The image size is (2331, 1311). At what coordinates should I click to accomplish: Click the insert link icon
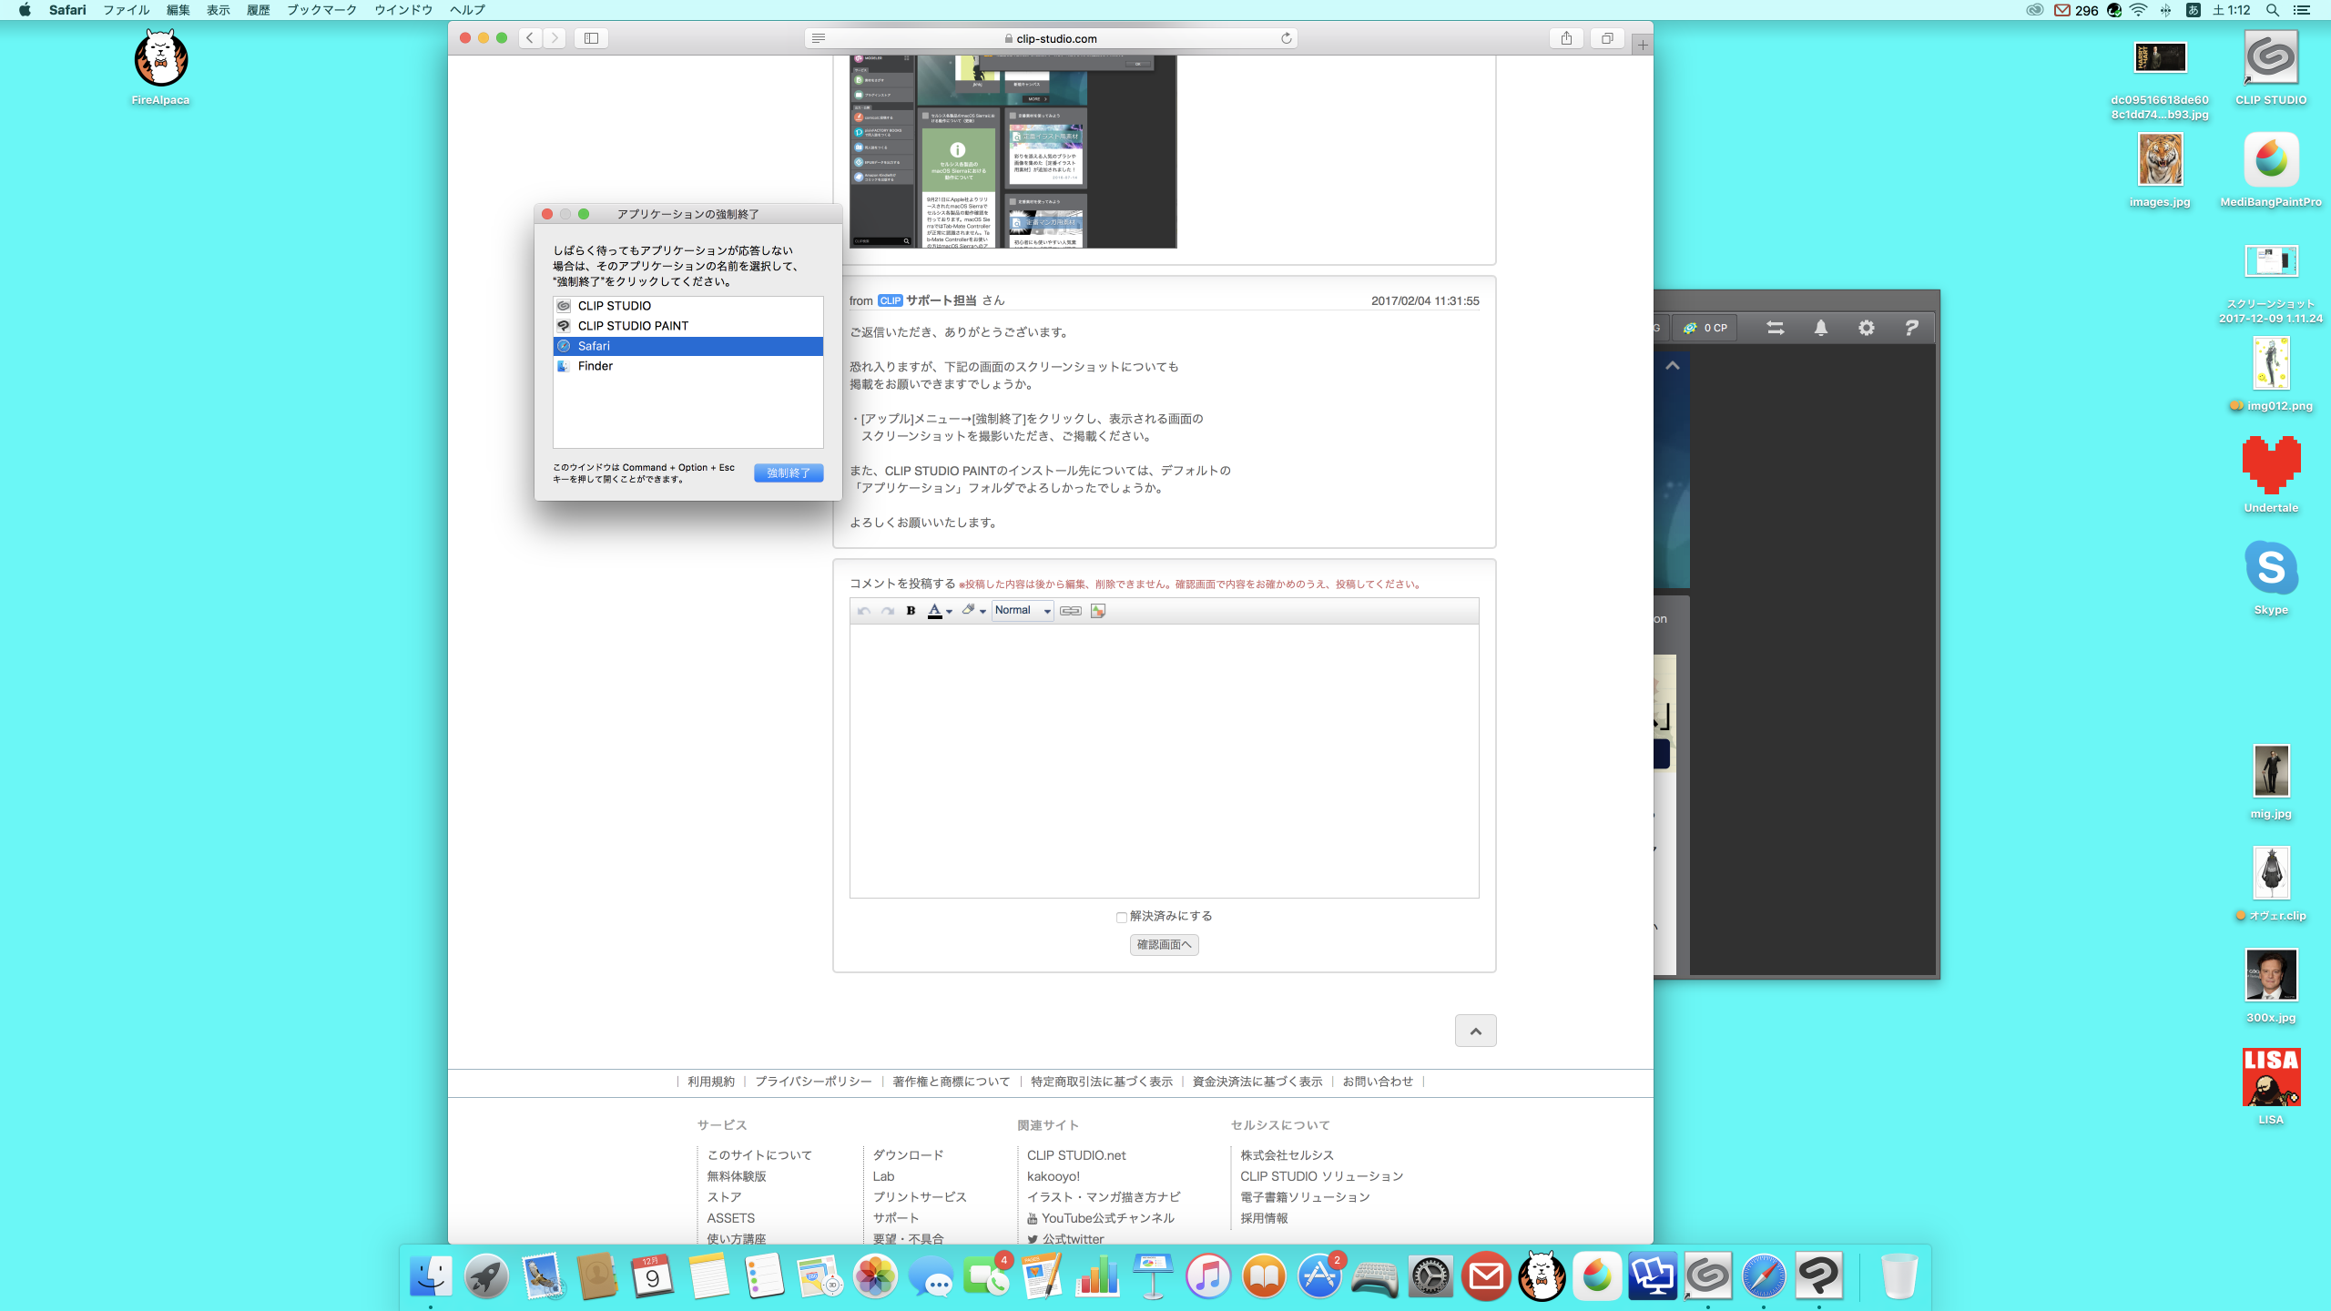1071,611
